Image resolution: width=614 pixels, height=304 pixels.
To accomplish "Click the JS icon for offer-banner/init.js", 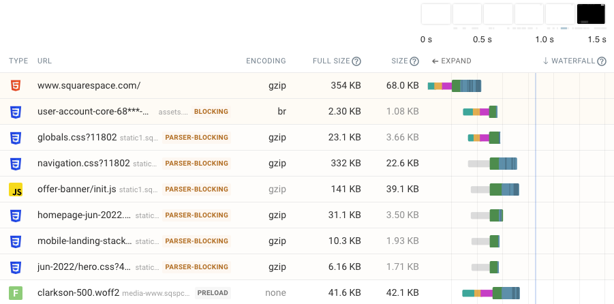I will click(15, 189).
